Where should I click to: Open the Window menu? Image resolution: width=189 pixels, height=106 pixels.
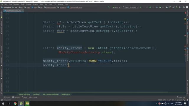(x=60, y=4)
